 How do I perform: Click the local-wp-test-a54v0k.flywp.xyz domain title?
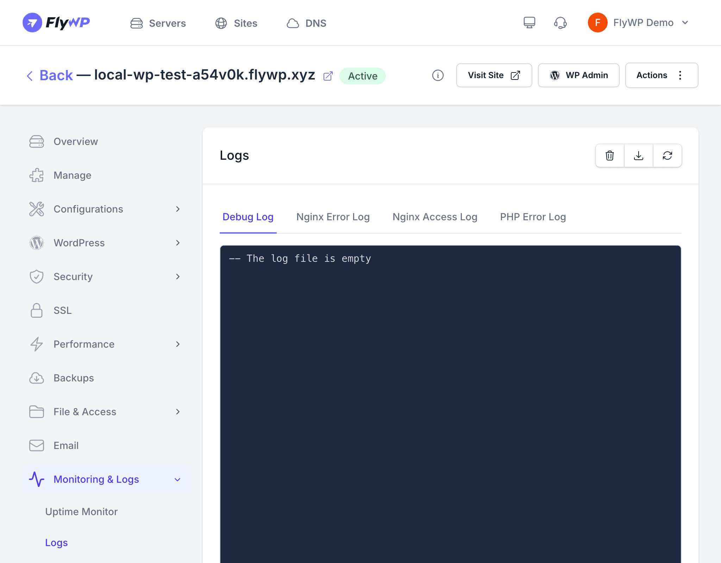pos(205,75)
